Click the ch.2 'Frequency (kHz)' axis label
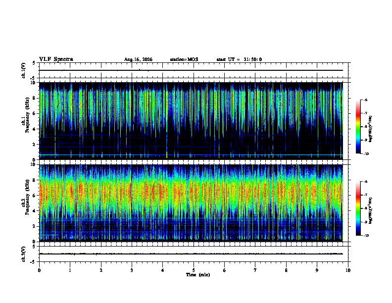This screenshot has height=303, width=392. (x=27, y=197)
